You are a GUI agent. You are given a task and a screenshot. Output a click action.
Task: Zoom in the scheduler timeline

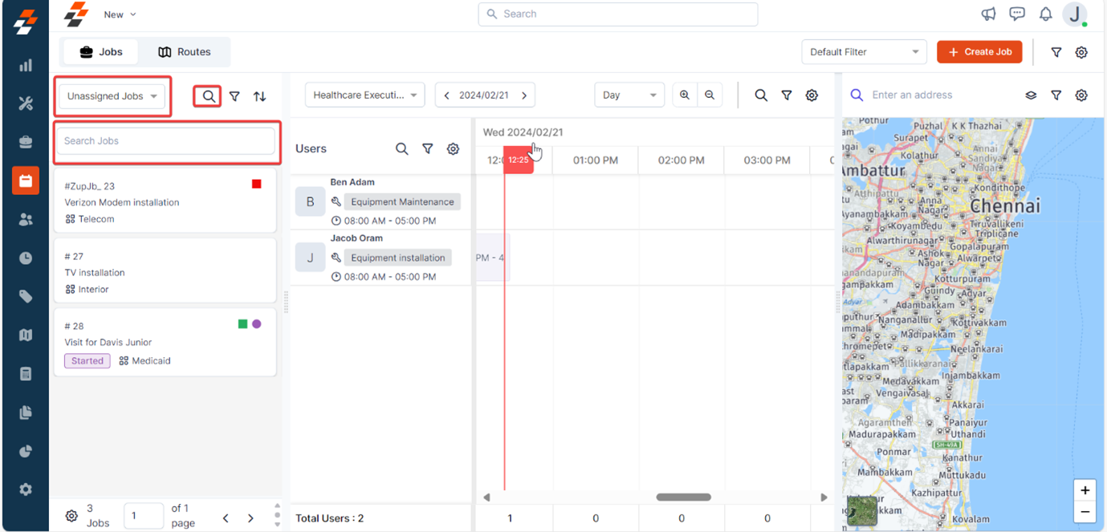point(685,95)
